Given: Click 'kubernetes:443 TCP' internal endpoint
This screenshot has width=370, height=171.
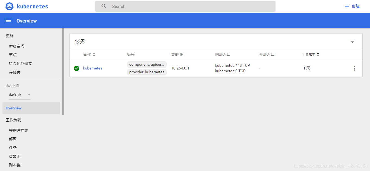Looking at the screenshot, I should coord(233,65).
